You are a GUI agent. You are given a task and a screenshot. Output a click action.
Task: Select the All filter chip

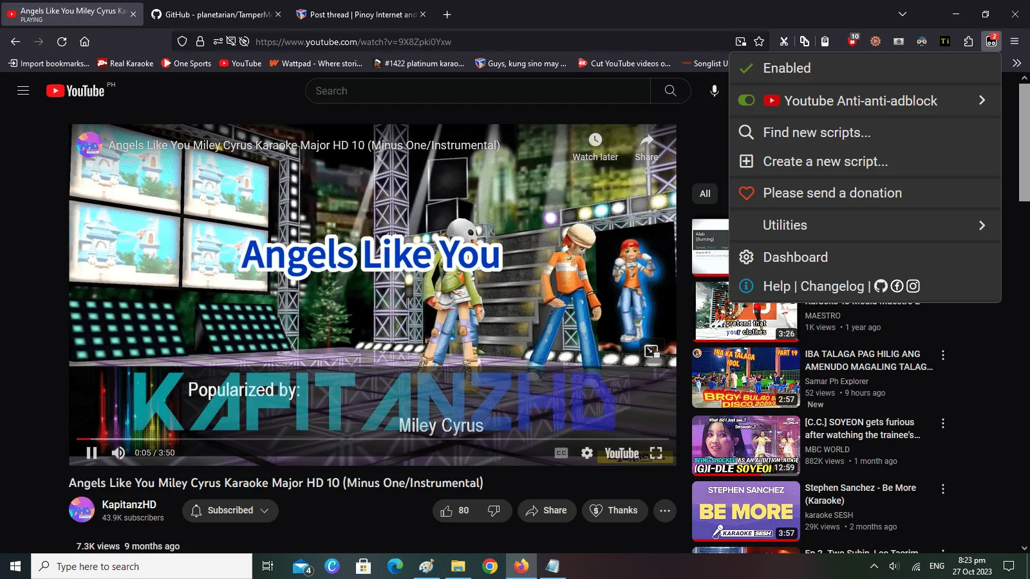tap(705, 194)
